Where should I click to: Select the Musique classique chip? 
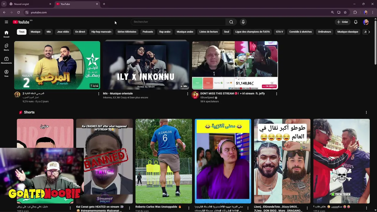[x=348, y=32]
